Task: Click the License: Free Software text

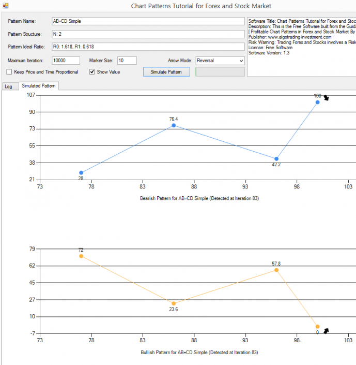Action: click(x=270, y=48)
